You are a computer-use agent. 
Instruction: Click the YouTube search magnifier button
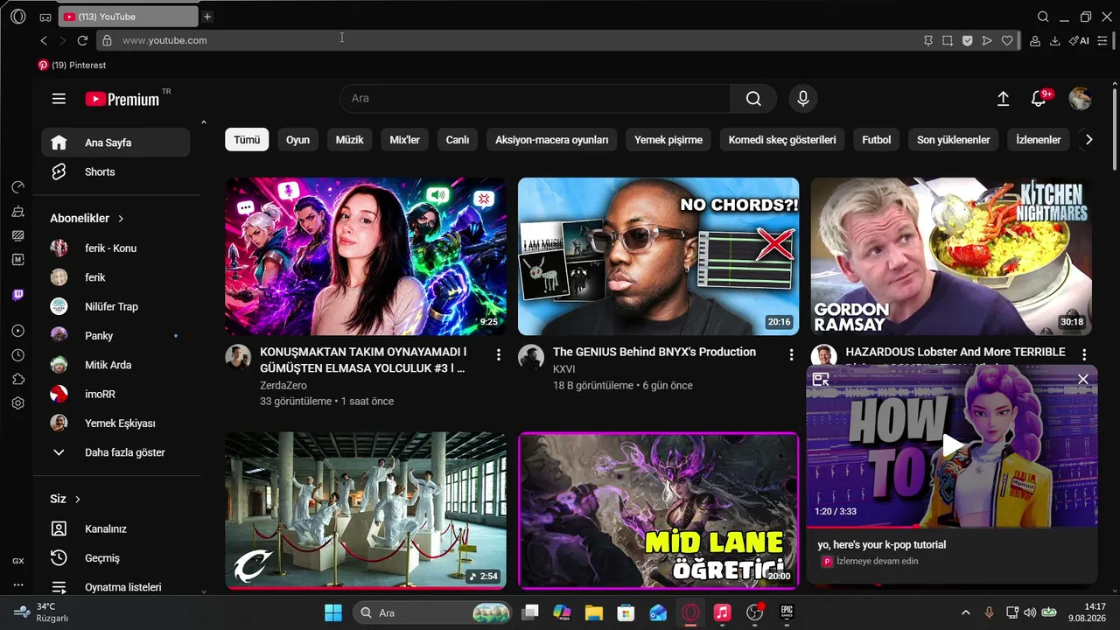[x=753, y=99]
